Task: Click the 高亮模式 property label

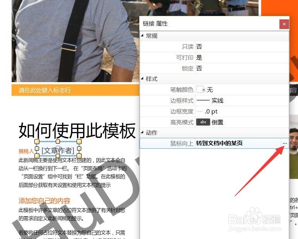Action: (x=182, y=122)
